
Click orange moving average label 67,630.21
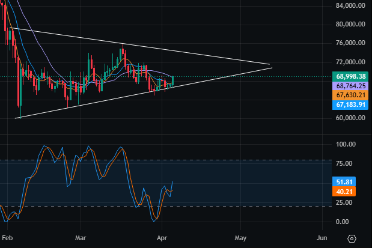tap(350, 95)
